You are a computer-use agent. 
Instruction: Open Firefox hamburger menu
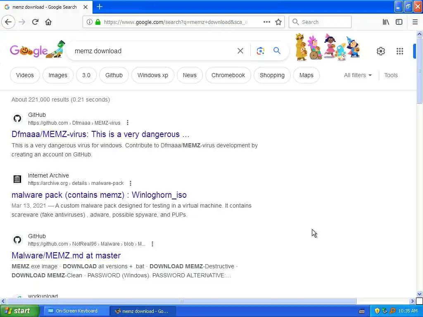415,22
